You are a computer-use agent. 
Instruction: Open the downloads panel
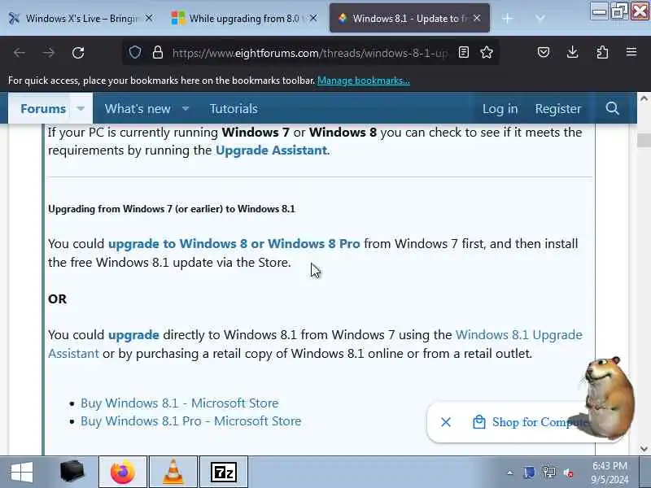[x=573, y=52]
